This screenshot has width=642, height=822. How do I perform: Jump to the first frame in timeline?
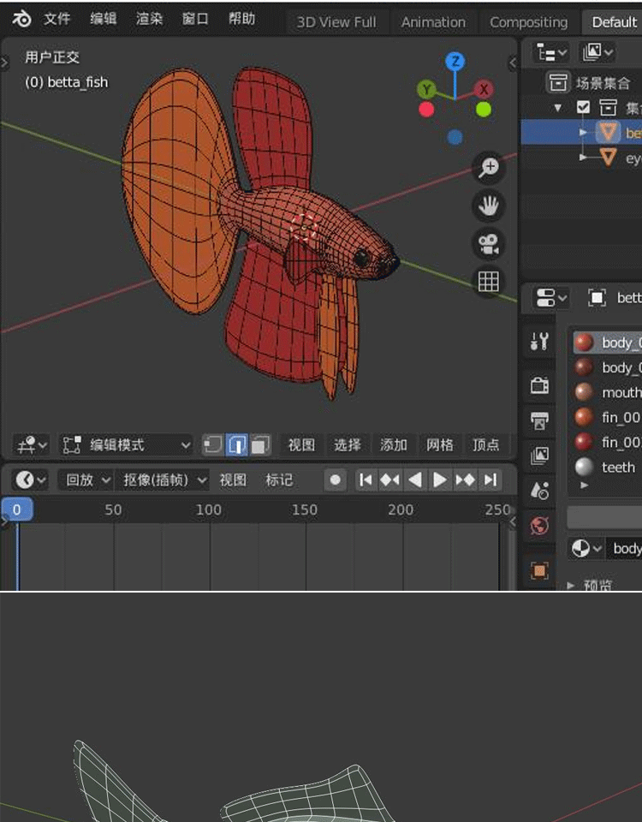tap(366, 480)
